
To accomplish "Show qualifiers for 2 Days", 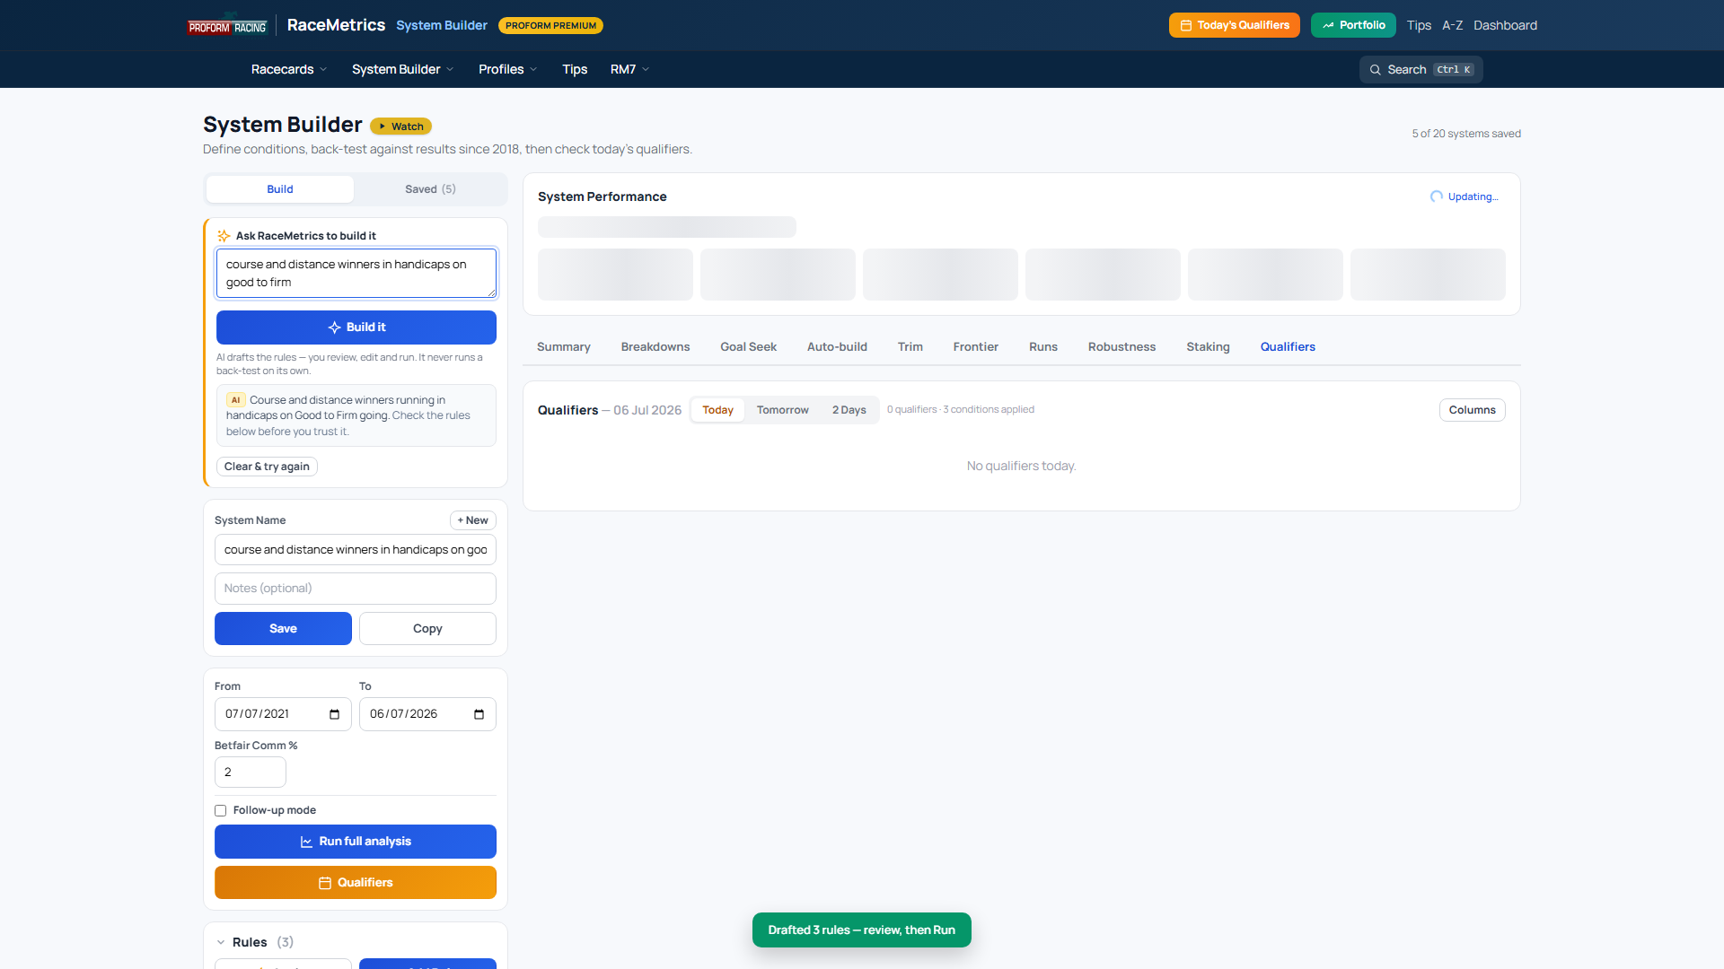I will [x=849, y=410].
